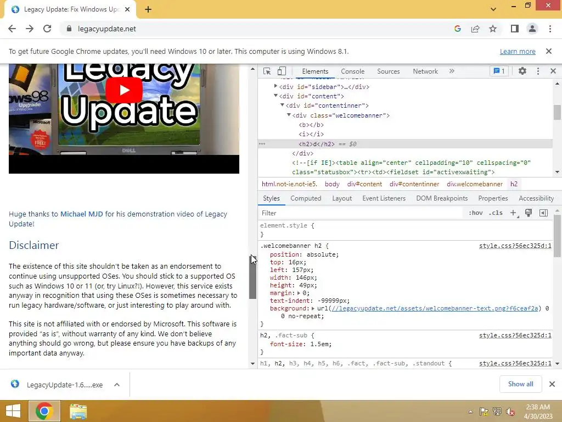
Task: Open the issues counter badge showing 1
Action: 499,71
